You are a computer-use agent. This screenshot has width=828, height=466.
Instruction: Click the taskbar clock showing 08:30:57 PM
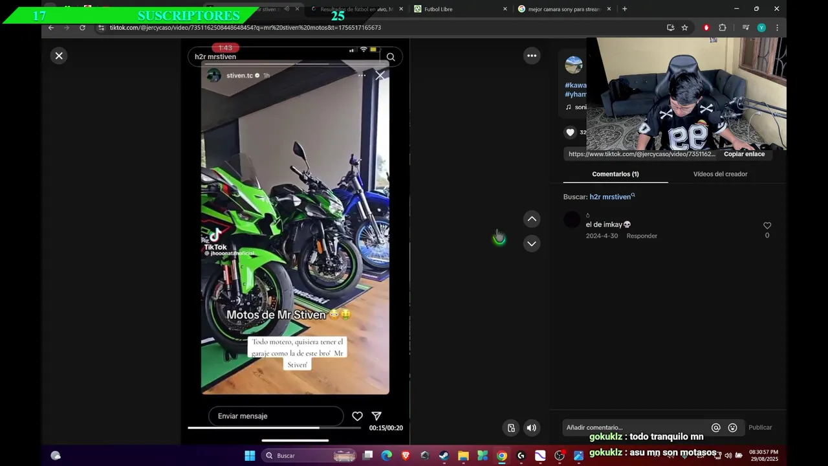(x=764, y=456)
